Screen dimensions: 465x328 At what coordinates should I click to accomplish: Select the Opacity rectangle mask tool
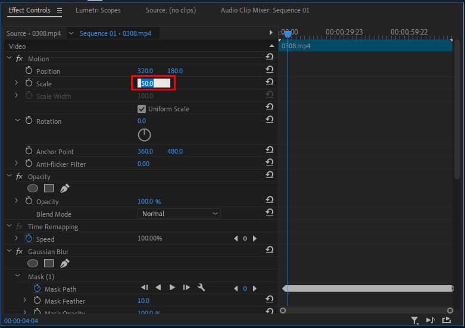point(49,189)
